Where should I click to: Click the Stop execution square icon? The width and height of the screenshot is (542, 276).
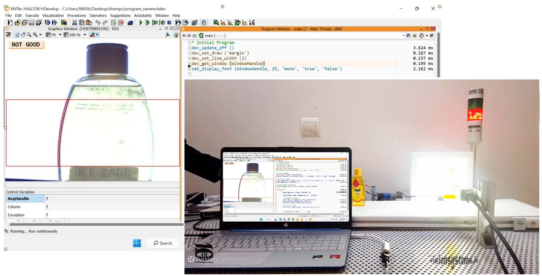point(169,23)
